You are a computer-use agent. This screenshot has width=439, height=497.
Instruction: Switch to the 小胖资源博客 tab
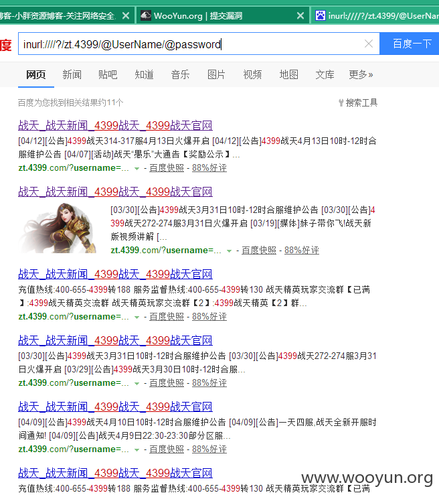[x=66, y=15]
